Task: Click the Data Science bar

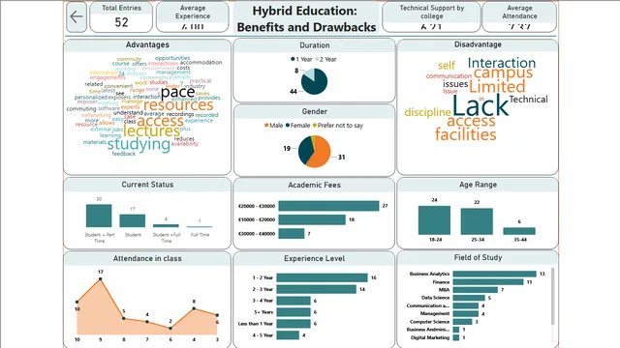Action: point(469,298)
